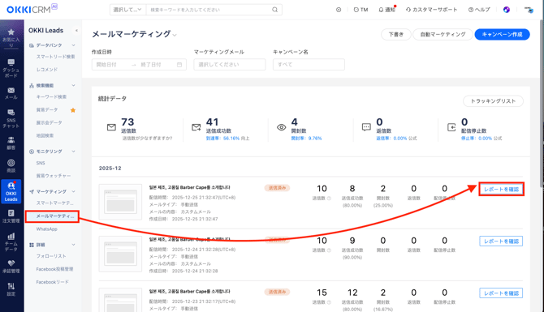Click the circular target icon left of TM
The height and width of the screenshot is (312, 544).
[x=339, y=10]
